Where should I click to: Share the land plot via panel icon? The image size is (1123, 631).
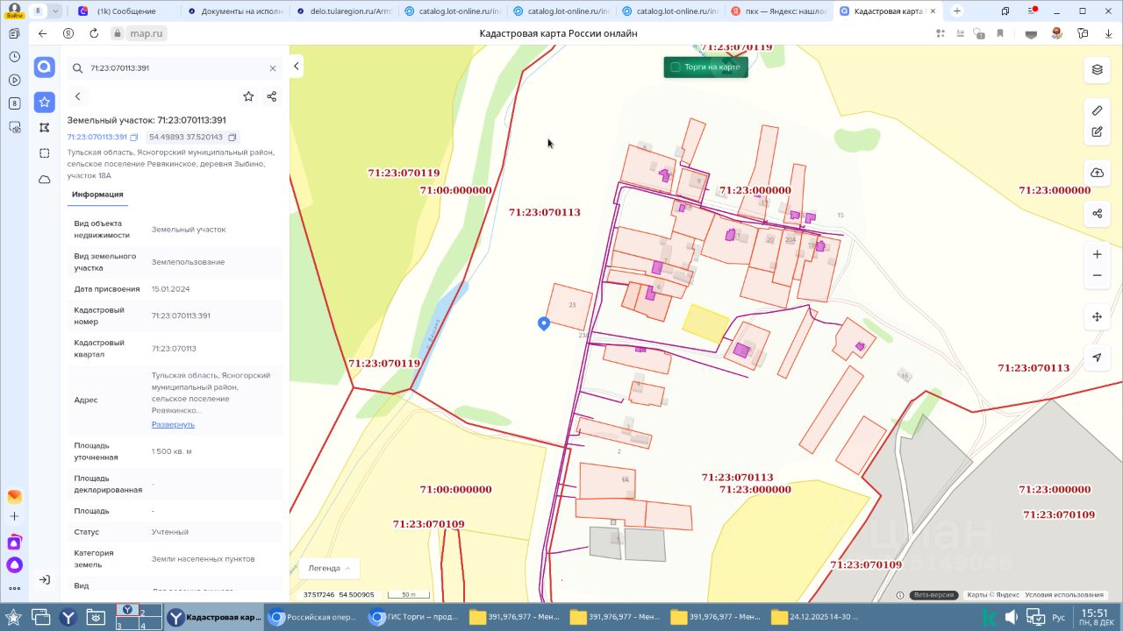coord(271,96)
